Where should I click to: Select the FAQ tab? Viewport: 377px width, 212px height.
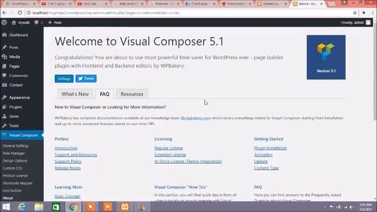105,94
